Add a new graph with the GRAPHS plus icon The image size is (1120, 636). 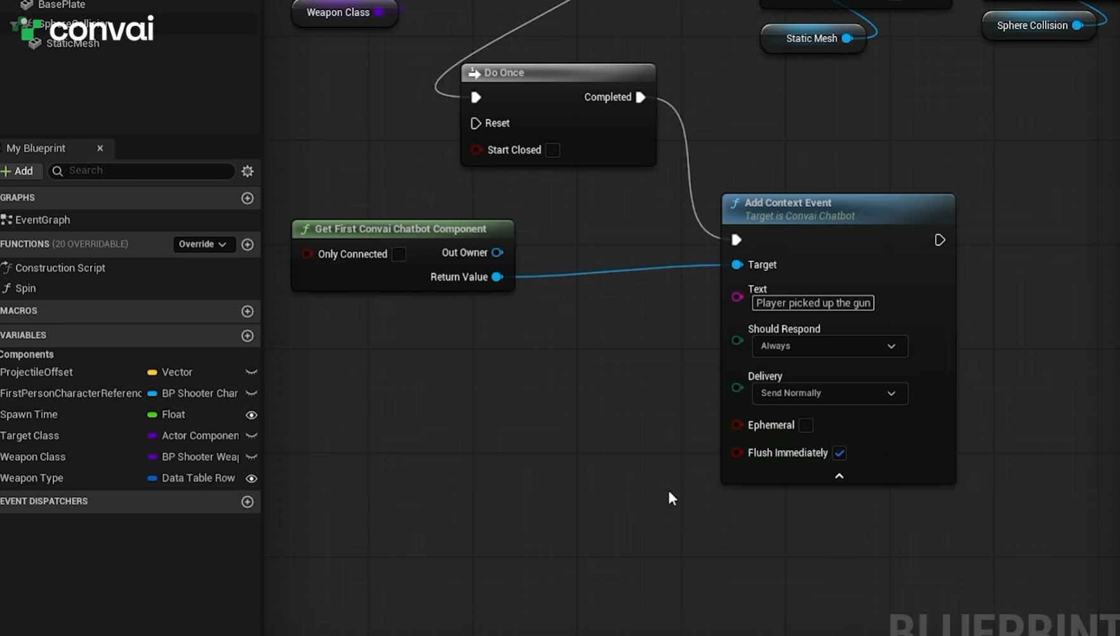[248, 198]
